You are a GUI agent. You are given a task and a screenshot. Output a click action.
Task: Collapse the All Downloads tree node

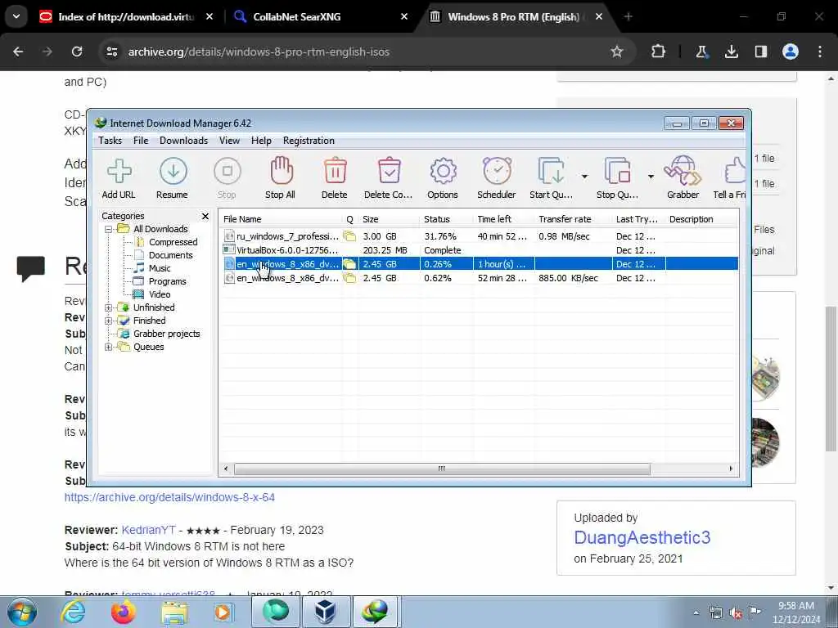pos(109,229)
